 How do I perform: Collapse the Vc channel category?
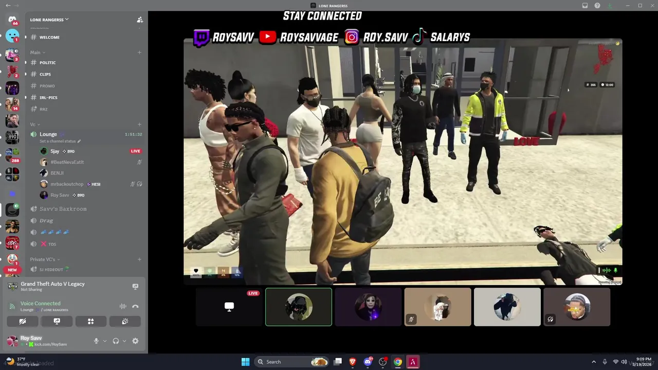tap(34, 124)
